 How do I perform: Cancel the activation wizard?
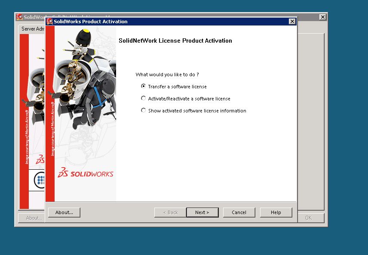pyautogui.click(x=239, y=212)
